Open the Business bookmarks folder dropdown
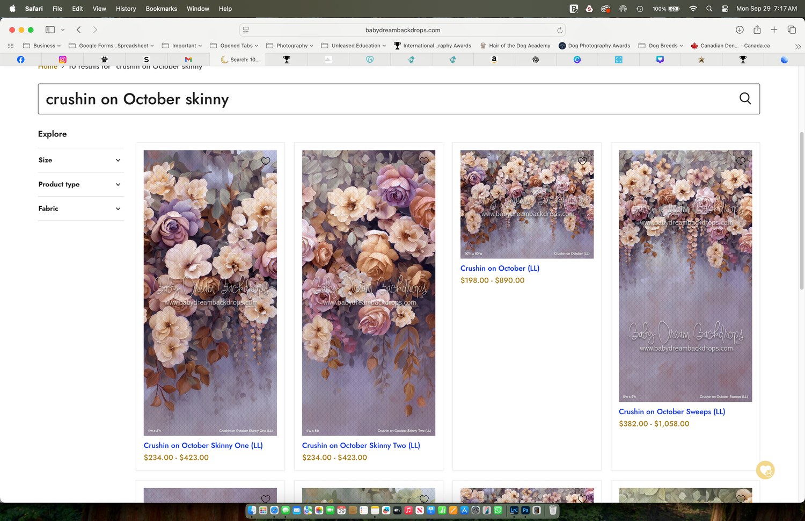Image resolution: width=805 pixels, height=521 pixels. [42, 46]
